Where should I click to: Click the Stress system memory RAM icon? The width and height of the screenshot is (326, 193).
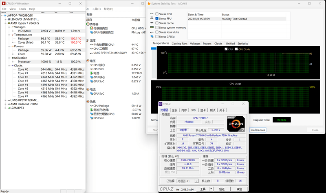tap(152, 27)
